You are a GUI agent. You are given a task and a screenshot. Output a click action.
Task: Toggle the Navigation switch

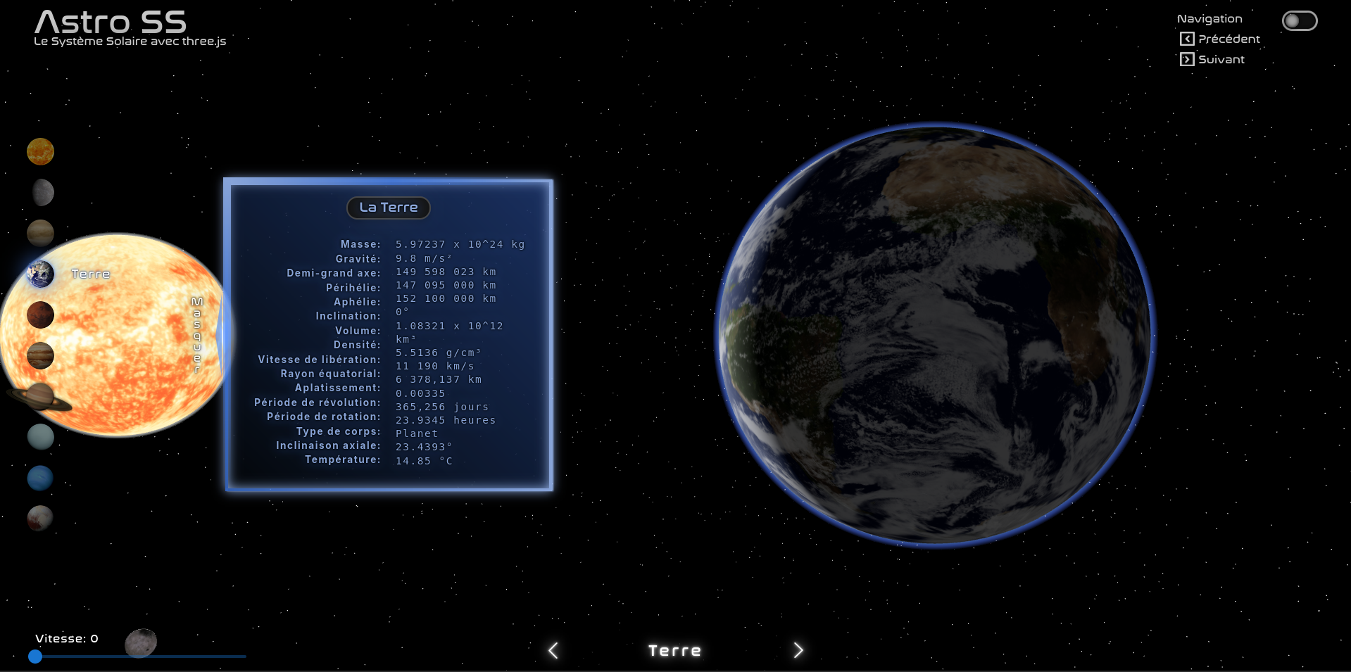pyautogui.click(x=1299, y=21)
